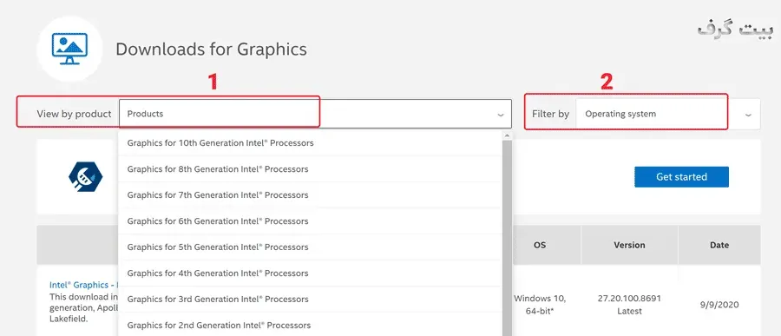Click the scrollbar up arrow in list
The width and height of the screenshot is (781, 336).
507,135
